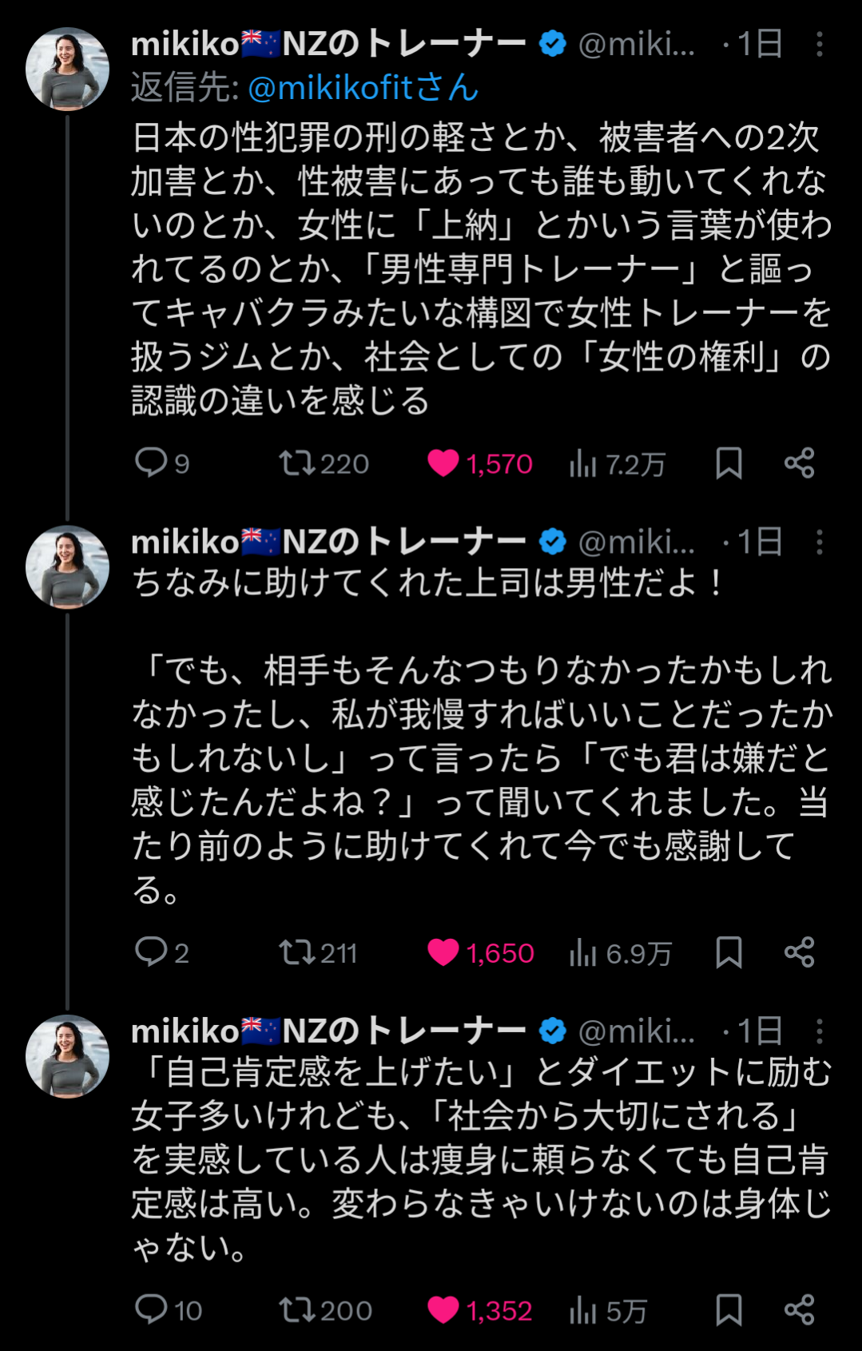Image resolution: width=862 pixels, height=1351 pixels.
Task: Open more options on the second tweet
Action: pyautogui.click(x=819, y=542)
